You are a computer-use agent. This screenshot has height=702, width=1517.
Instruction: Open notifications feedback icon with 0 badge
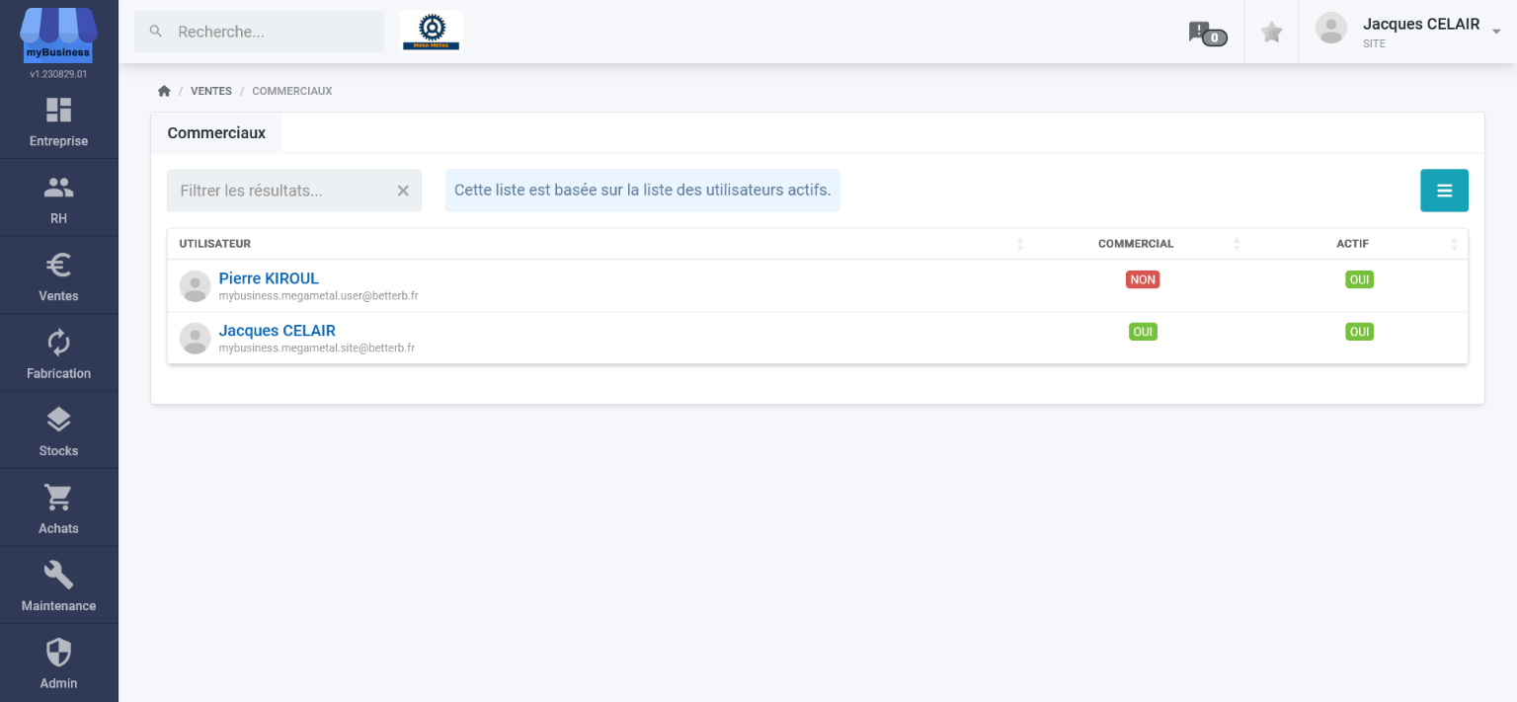point(1207,33)
